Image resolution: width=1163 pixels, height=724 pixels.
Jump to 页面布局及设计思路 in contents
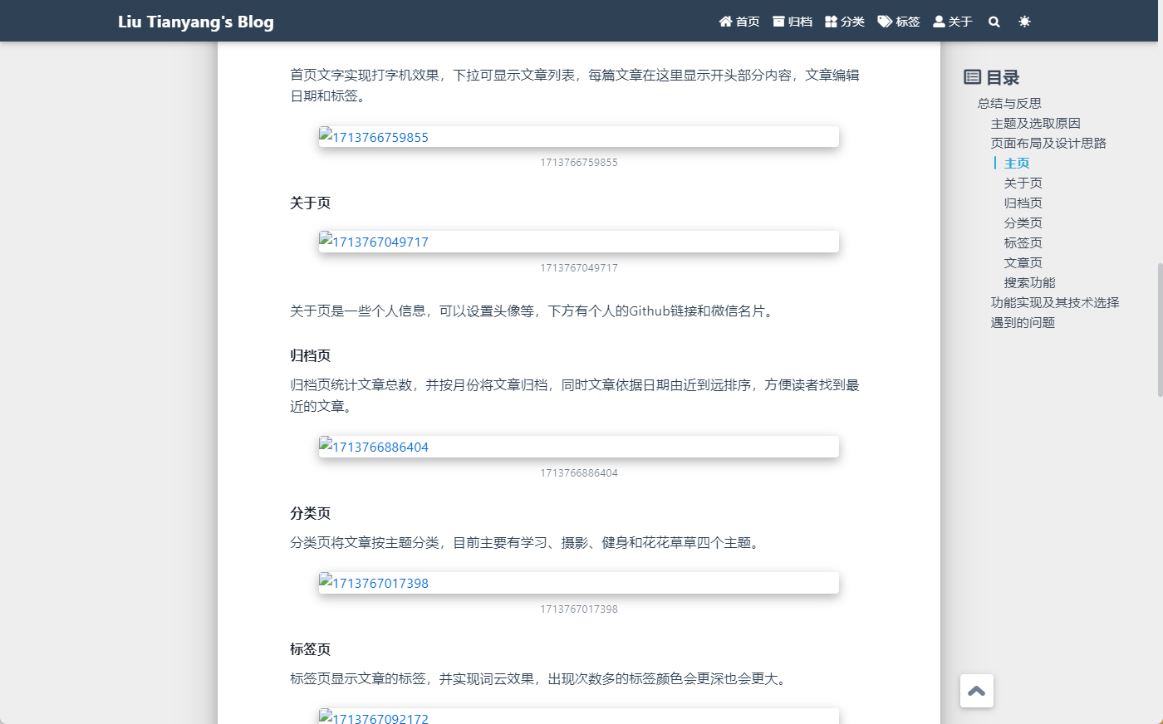point(1048,143)
